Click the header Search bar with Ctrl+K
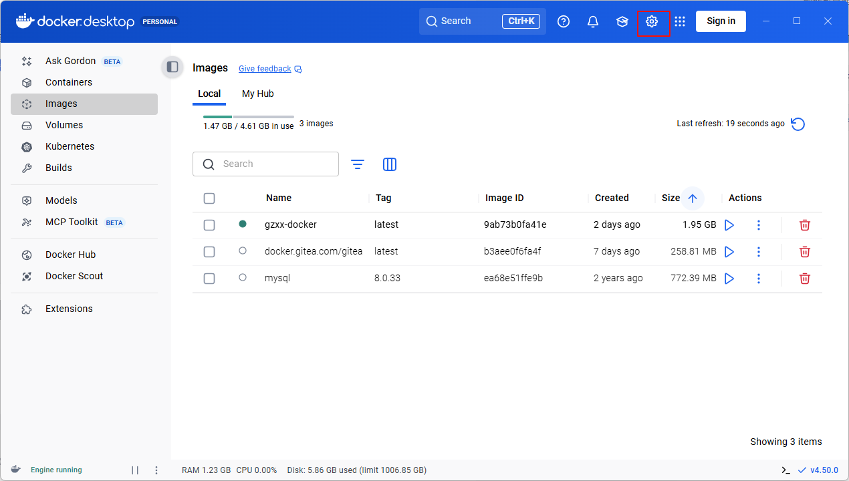This screenshot has width=849, height=481. tap(483, 21)
